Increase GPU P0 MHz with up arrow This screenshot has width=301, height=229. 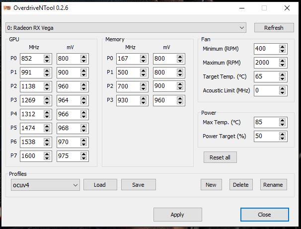pyautogui.click(x=47, y=57)
